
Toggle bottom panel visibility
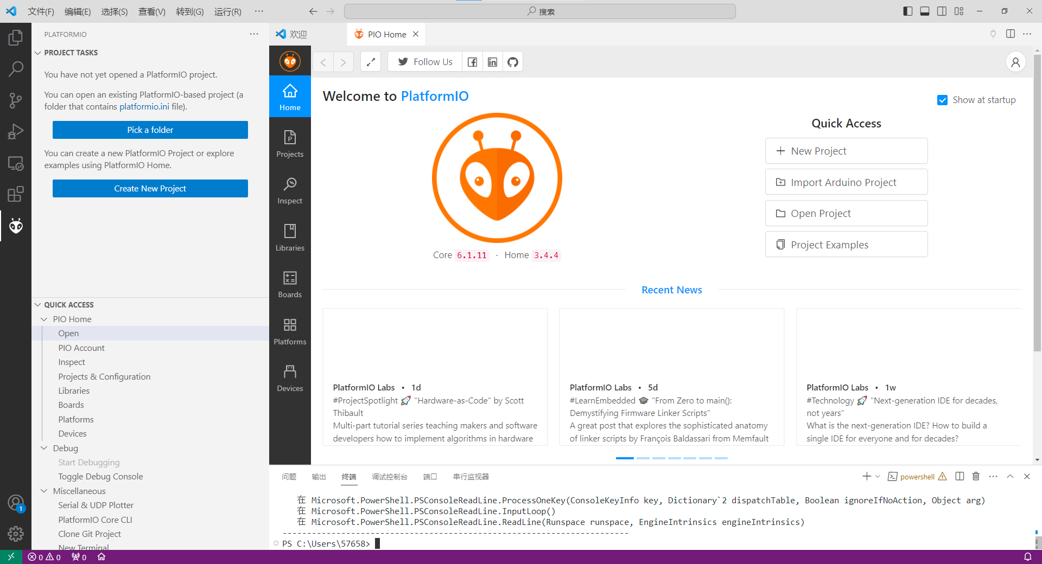[x=925, y=11]
